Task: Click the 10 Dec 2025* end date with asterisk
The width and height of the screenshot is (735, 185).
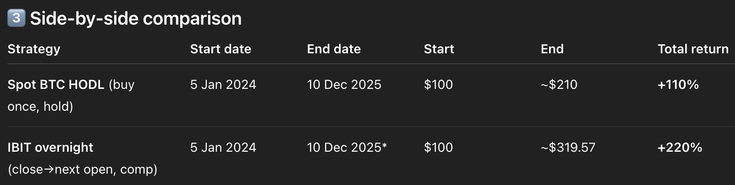Action: (346, 147)
